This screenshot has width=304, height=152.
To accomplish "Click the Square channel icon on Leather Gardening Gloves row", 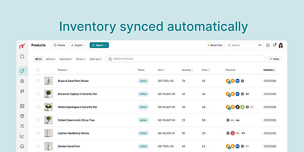I will (x=228, y=133).
